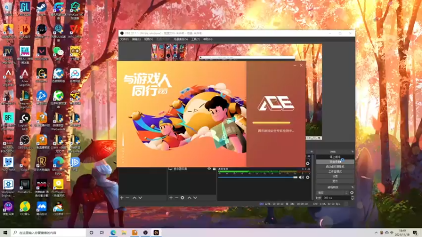Open File Explorer from the taskbar

(124, 233)
